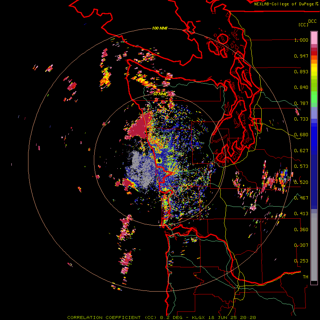Select the 0.680 scale value
Screen dimensions: 320x320
(x=301, y=135)
